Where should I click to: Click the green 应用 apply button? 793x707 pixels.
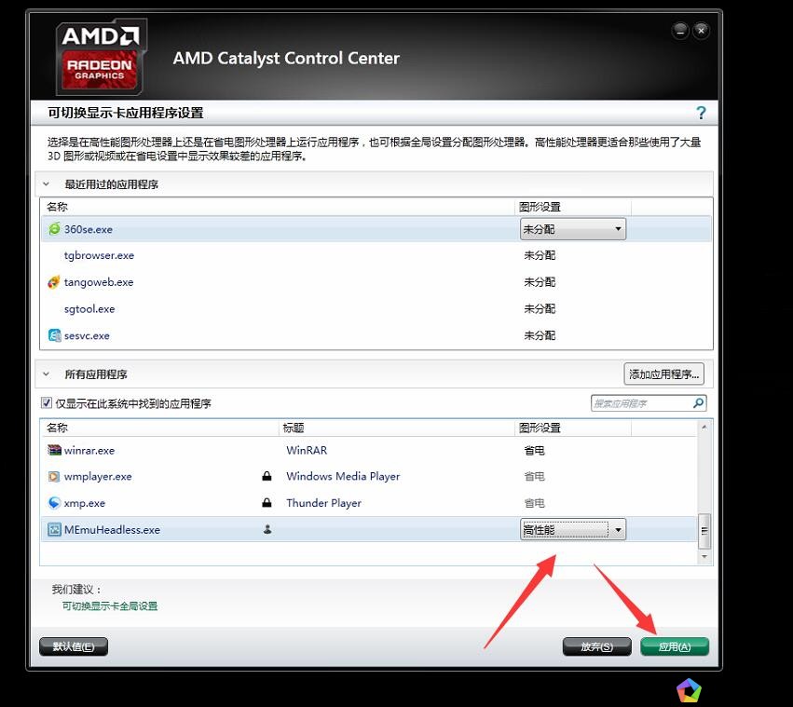675,646
